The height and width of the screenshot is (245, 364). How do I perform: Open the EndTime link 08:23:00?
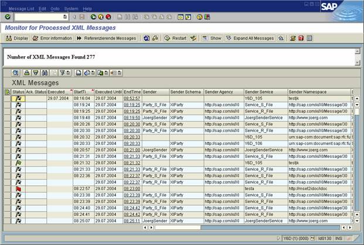132,189
